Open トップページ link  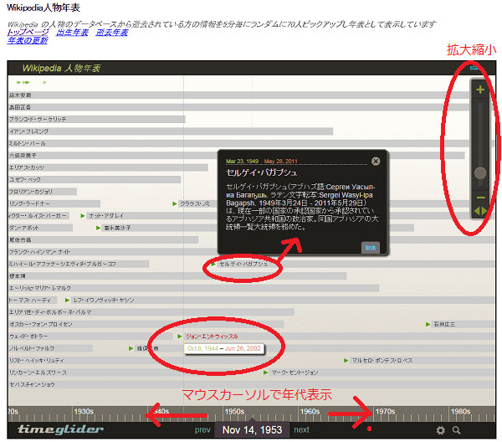28,32
